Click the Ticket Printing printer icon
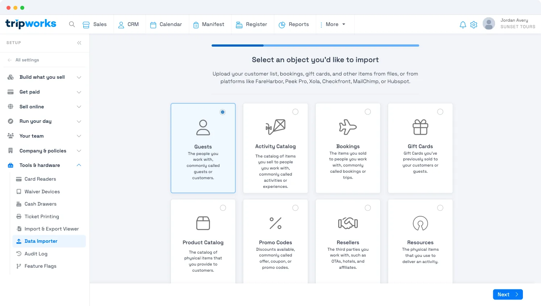This screenshot has width=541, height=306. coord(19,216)
